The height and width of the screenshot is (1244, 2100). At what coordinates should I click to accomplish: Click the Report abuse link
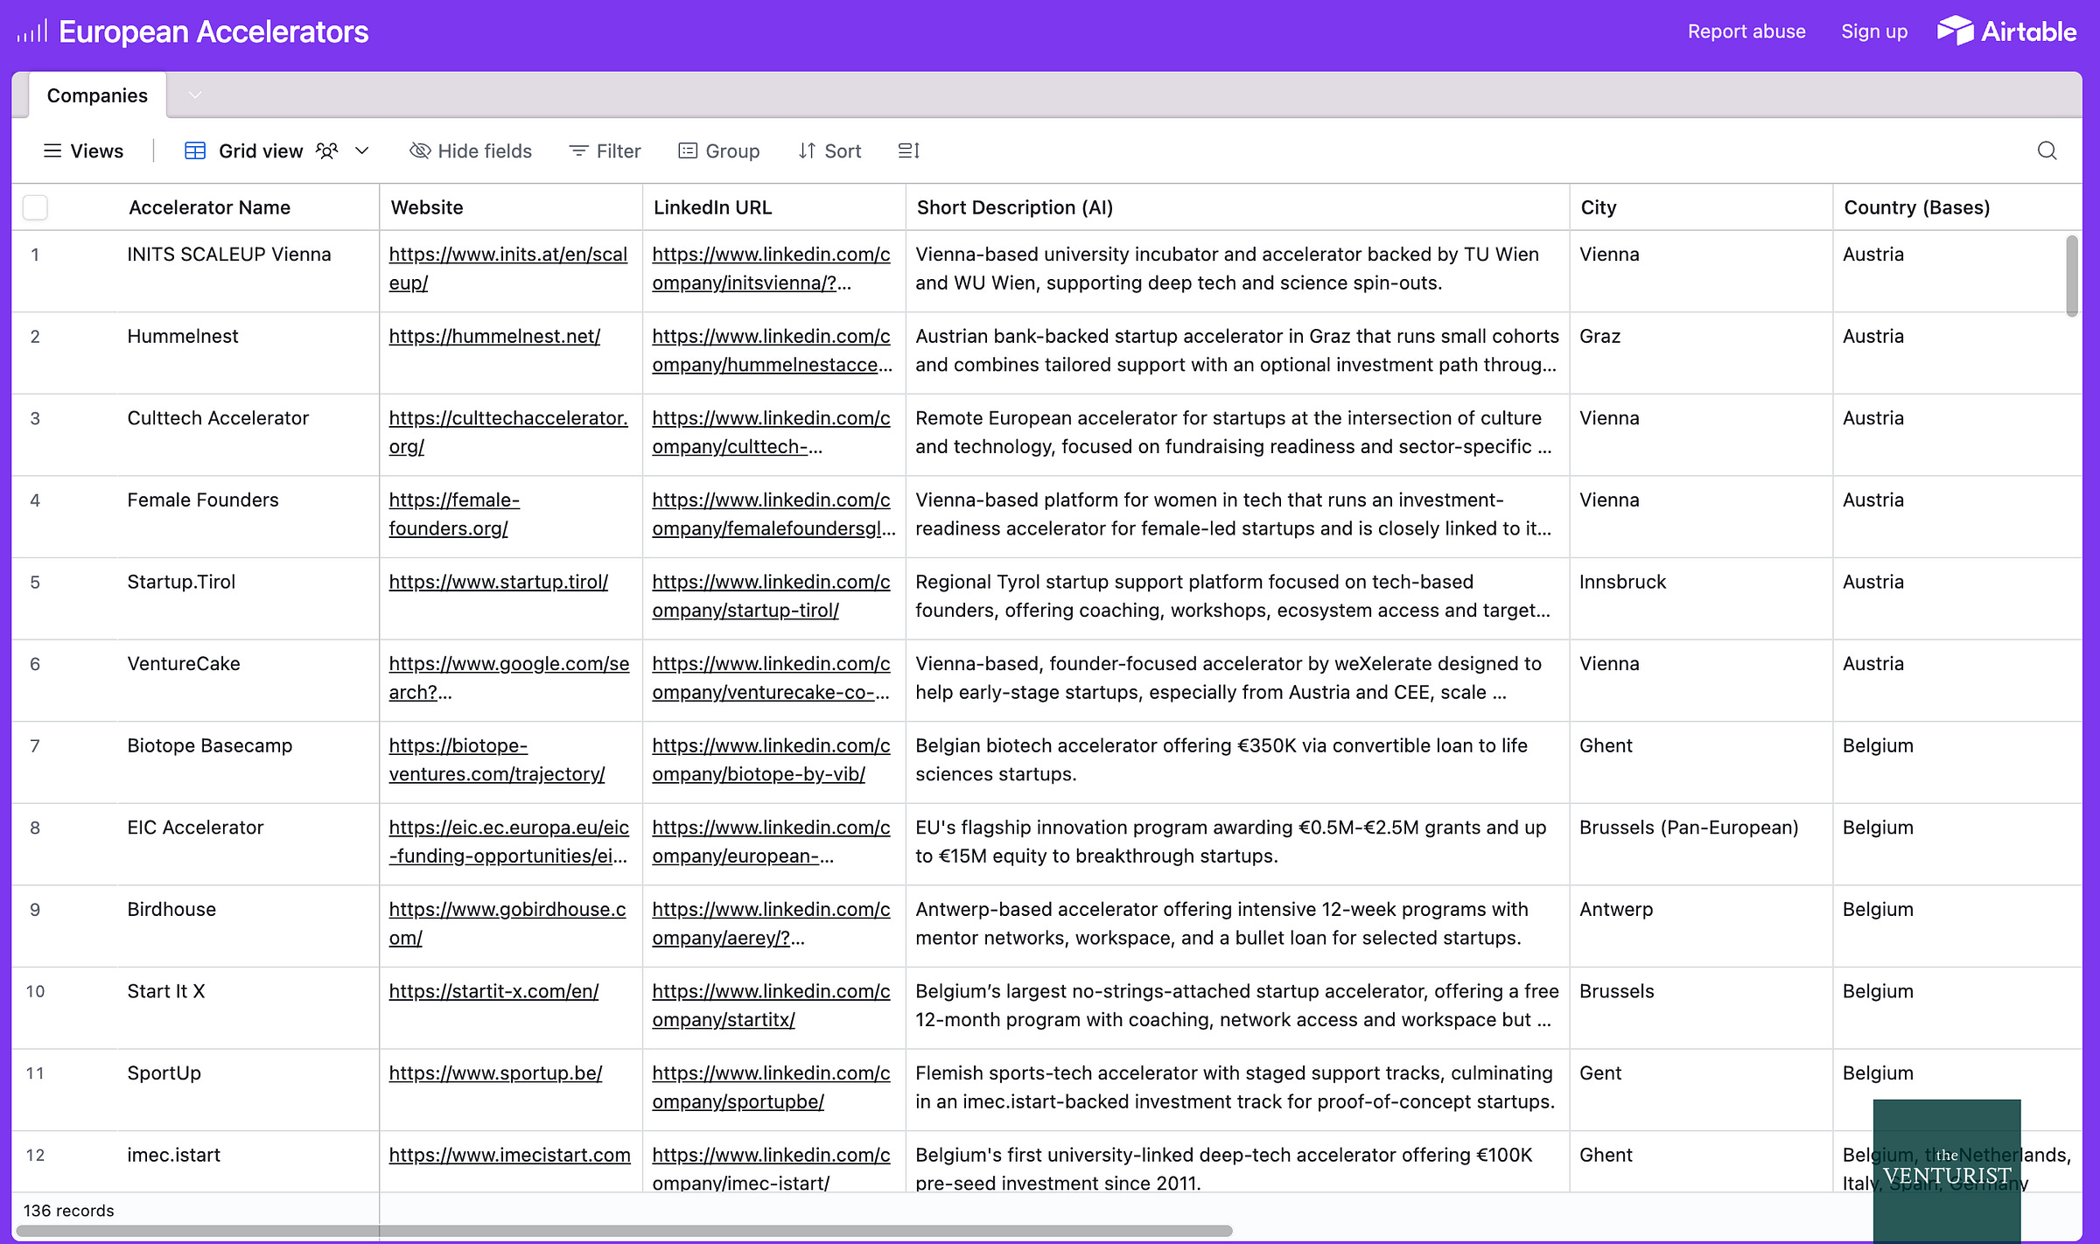click(x=1746, y=31)
